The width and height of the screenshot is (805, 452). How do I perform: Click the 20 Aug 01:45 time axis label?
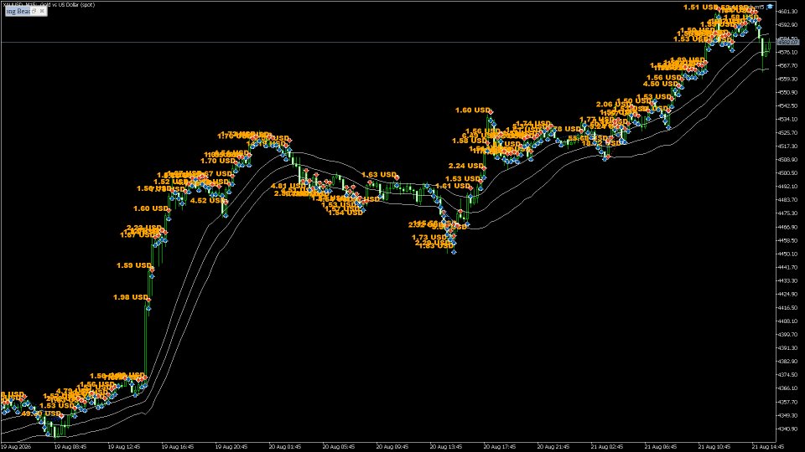pos(285,447)
